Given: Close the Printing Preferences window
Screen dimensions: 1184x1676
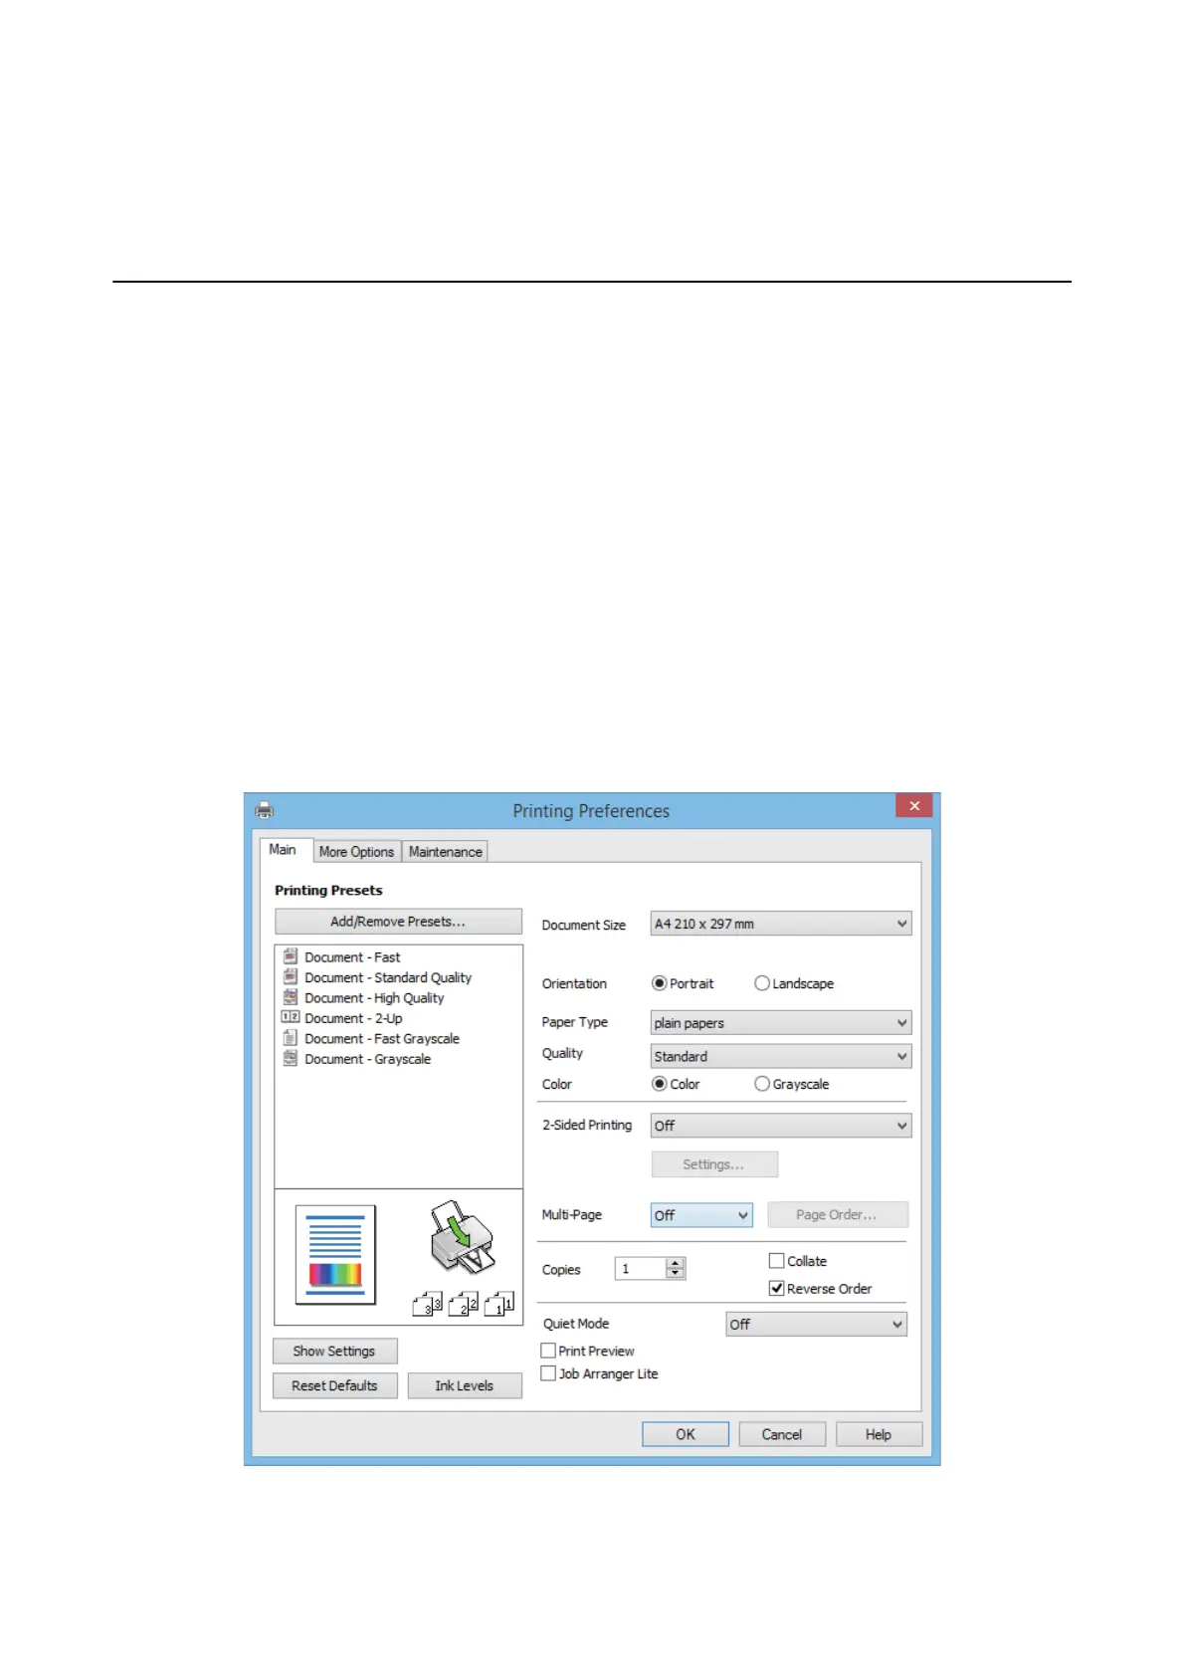Looking at the screenshot, I should pos(914,805).
